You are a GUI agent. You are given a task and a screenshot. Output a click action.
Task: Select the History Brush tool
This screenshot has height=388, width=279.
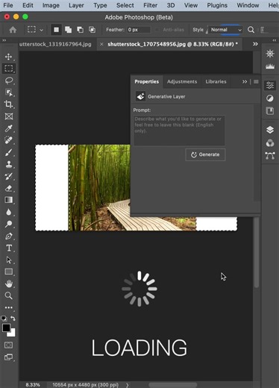tap(9, 176)
